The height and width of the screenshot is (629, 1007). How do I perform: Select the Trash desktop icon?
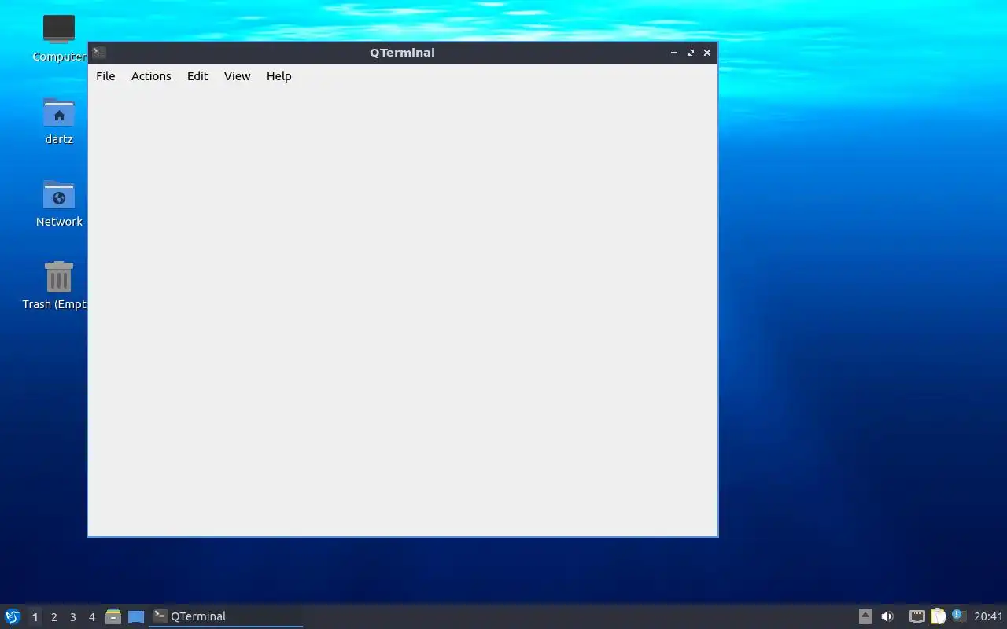pyautogui.click(x=57, y=285)
